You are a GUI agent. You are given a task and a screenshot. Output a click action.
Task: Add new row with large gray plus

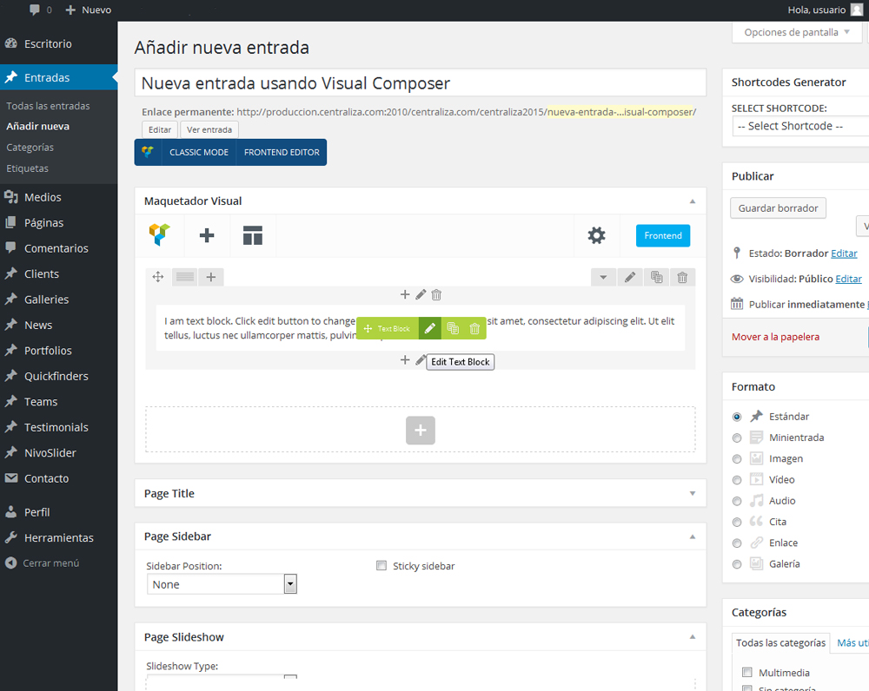[421, 430]
